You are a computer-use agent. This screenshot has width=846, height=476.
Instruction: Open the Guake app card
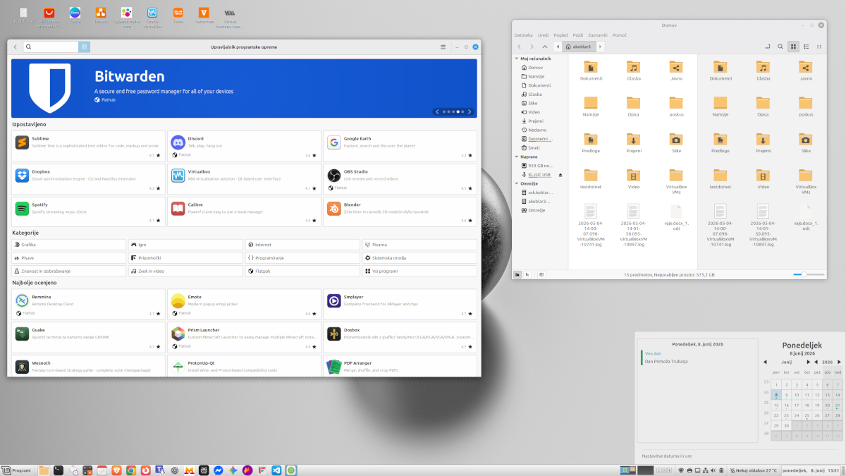pyautogui.click(x=89, y=337)
